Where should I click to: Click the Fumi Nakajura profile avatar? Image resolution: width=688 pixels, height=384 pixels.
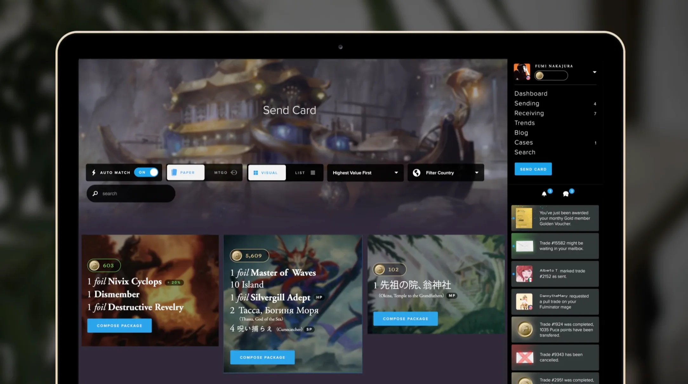[x=522, y=72]
